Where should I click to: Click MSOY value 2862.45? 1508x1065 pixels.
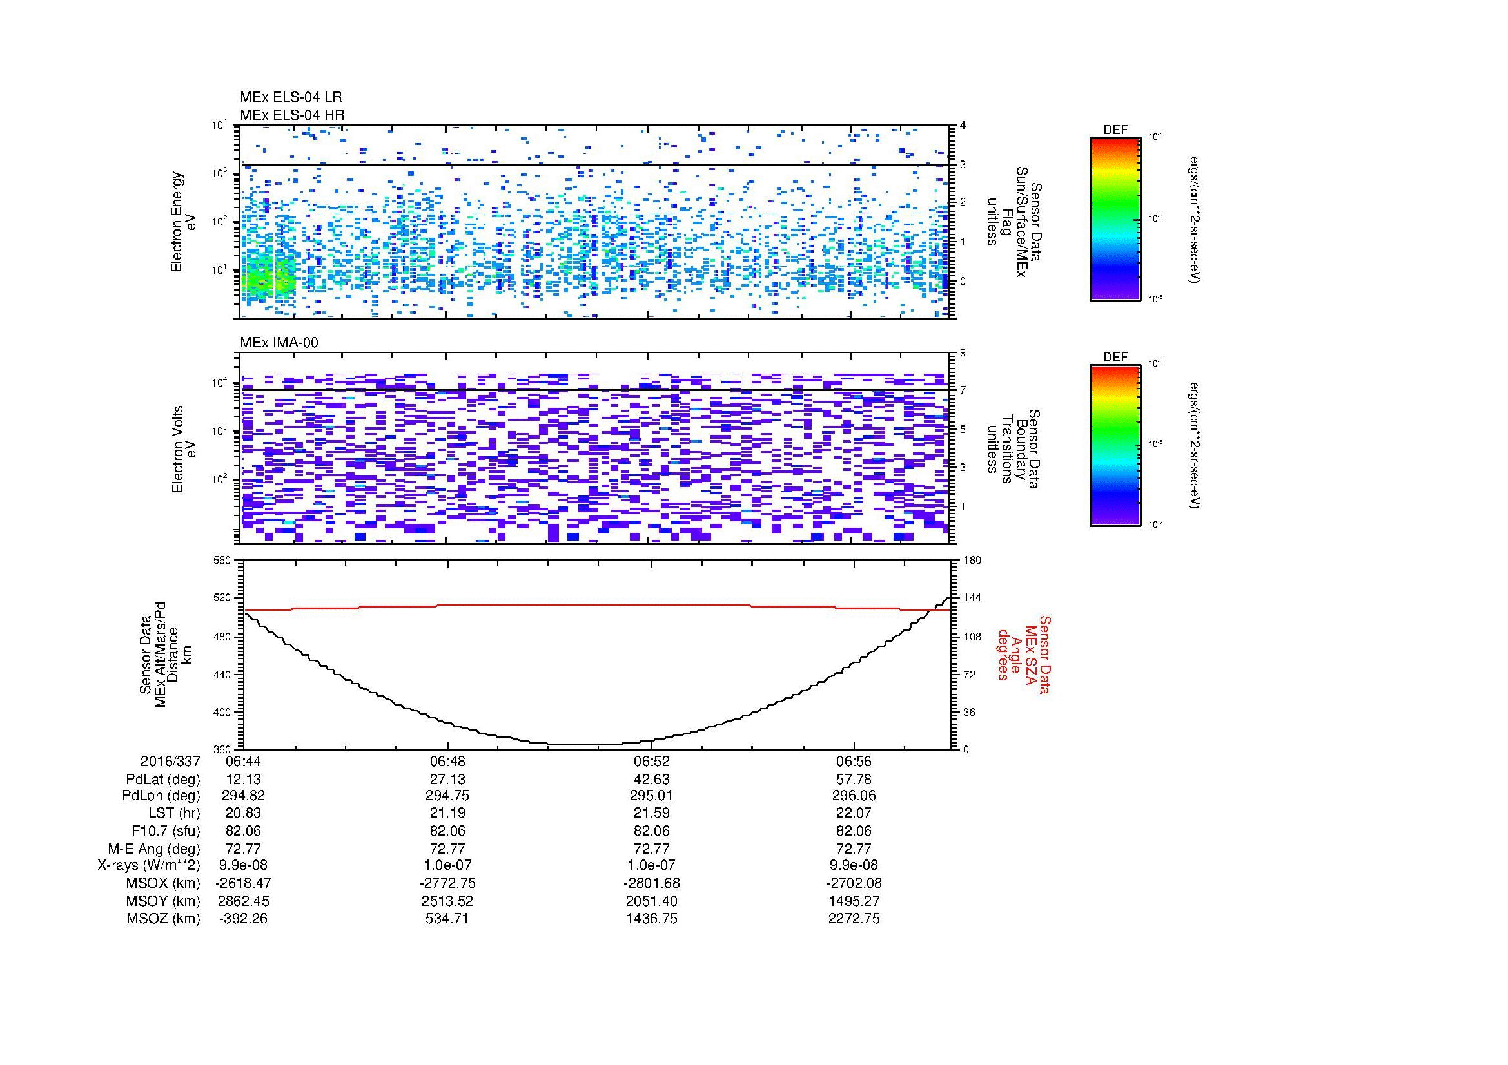pos(243,901)
